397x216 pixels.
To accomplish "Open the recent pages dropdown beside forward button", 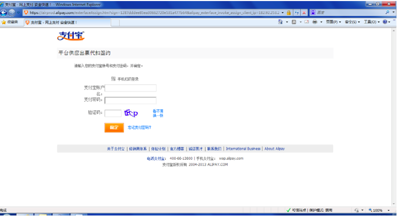I will point(18,13).
